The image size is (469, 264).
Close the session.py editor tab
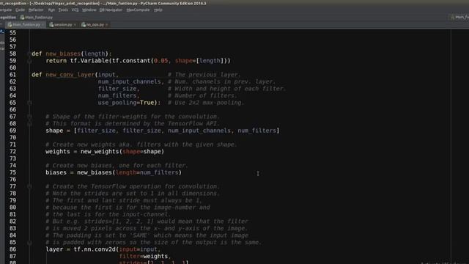(75, 25)
